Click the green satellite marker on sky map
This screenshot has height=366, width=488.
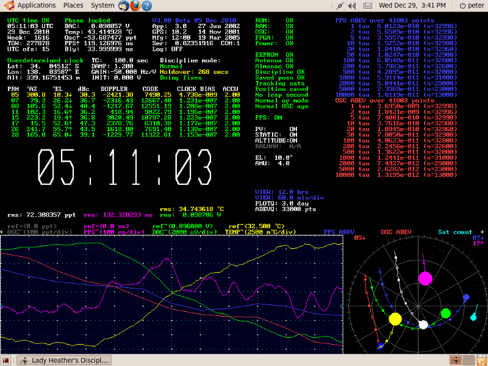[x=446, y=313]
